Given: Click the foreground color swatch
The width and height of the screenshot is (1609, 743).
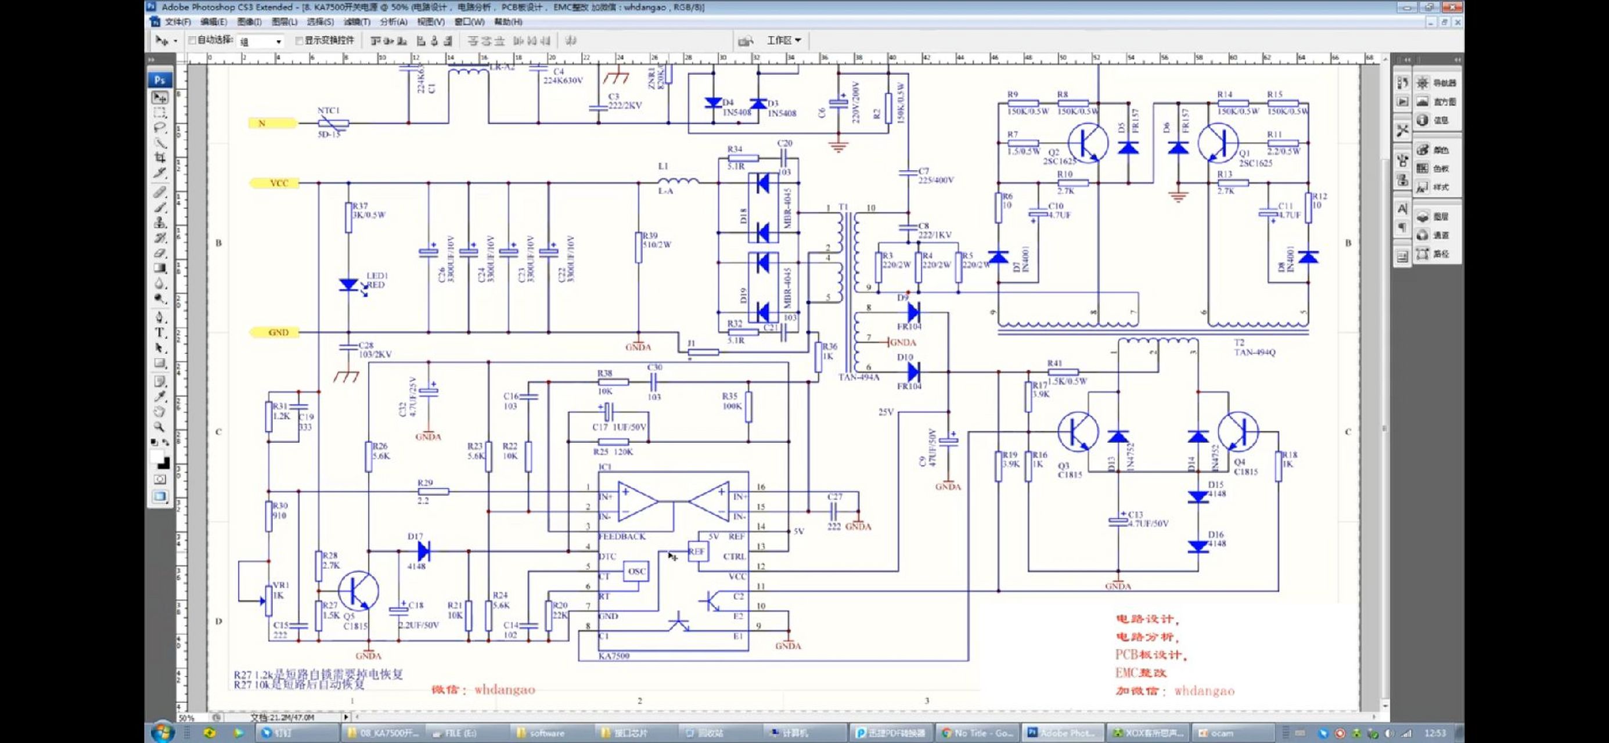Looking at the screenshot, I should 157,456.
